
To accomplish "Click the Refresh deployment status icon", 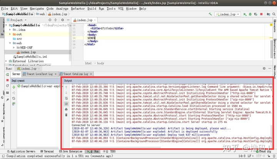I will point(13,98).
